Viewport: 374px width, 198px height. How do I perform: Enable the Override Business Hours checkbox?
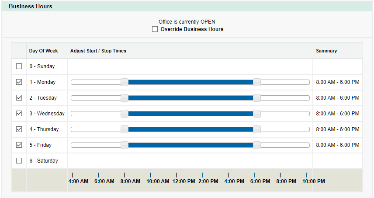(x=155, y=29)
